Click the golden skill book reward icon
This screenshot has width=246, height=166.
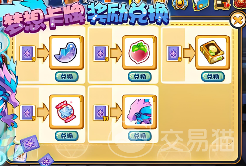tap(213, 53)
